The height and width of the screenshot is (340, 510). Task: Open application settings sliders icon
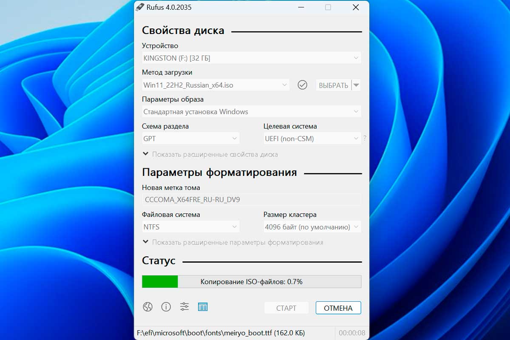point(184,307)
